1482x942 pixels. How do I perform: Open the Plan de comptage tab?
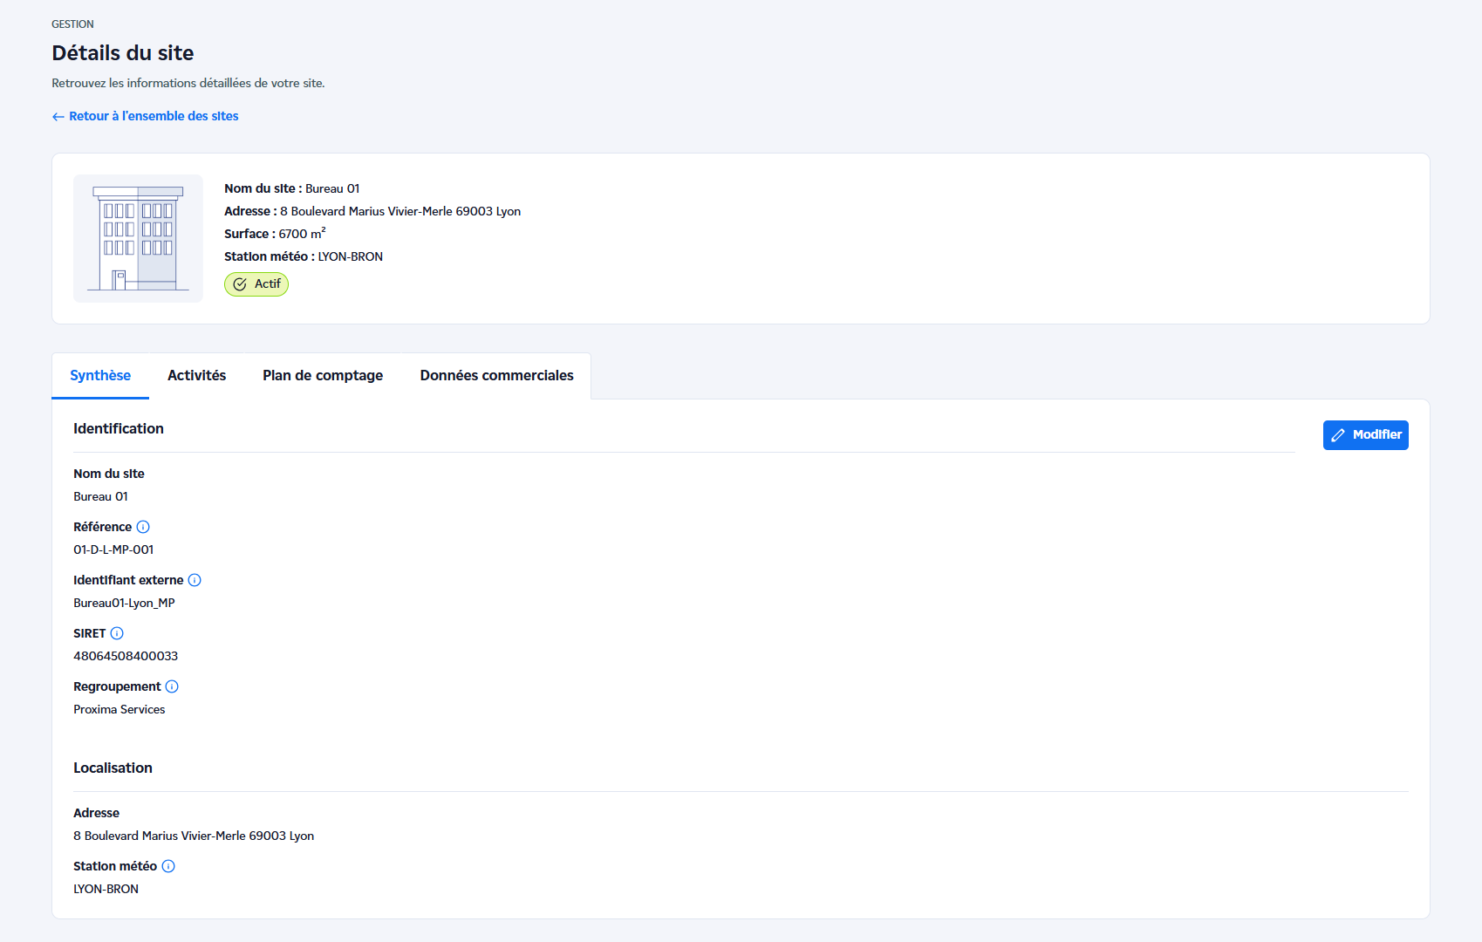pos(323,376)
